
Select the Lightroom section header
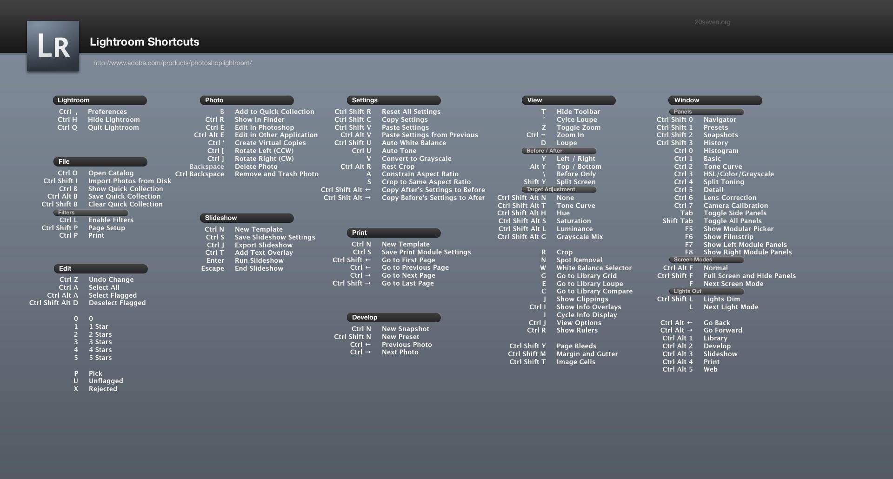(x=100, y=100)
